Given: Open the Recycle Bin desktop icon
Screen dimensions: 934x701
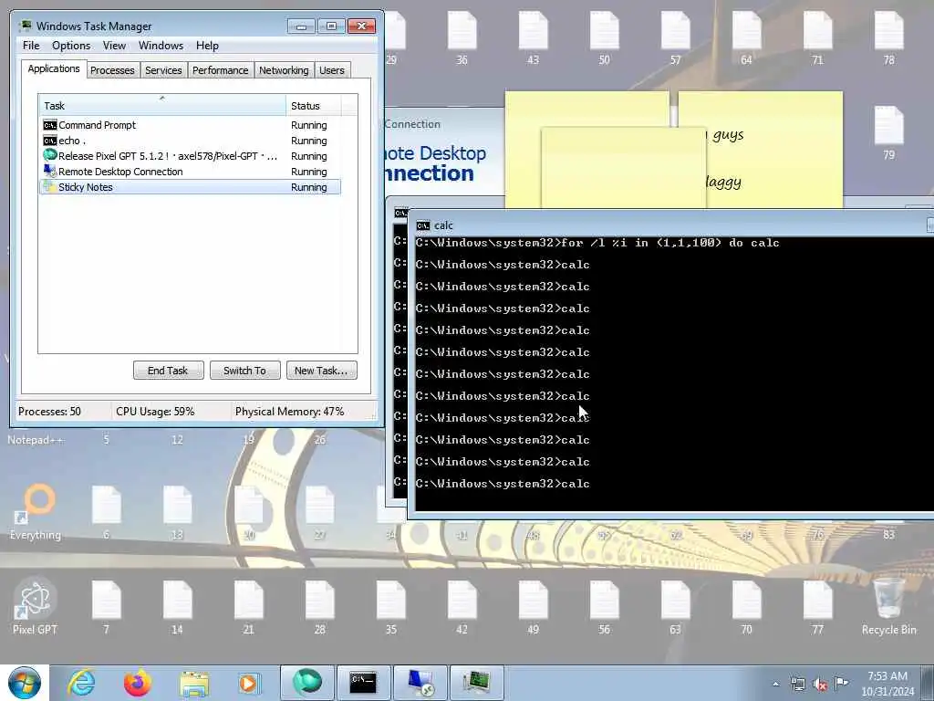Looking at the screenshot, I should tap(888, 606).
